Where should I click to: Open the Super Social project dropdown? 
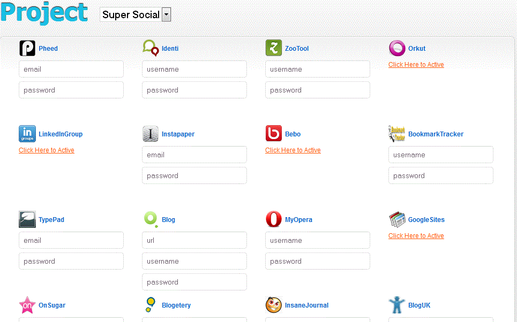166,14
